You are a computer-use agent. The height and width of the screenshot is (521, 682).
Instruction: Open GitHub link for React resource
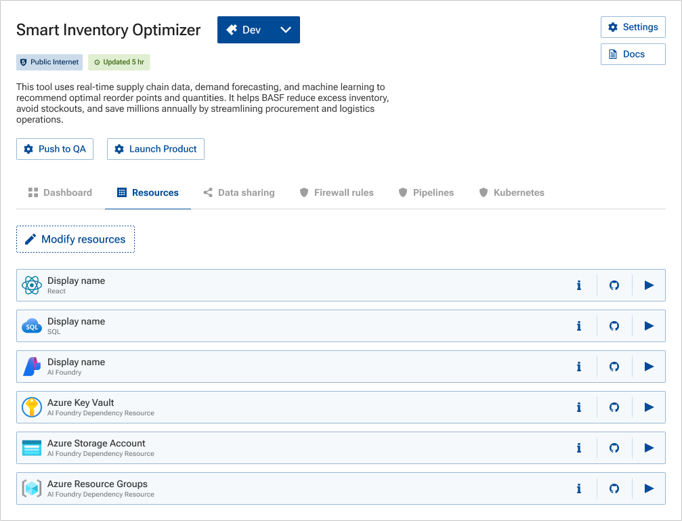[x=614, y=285]
